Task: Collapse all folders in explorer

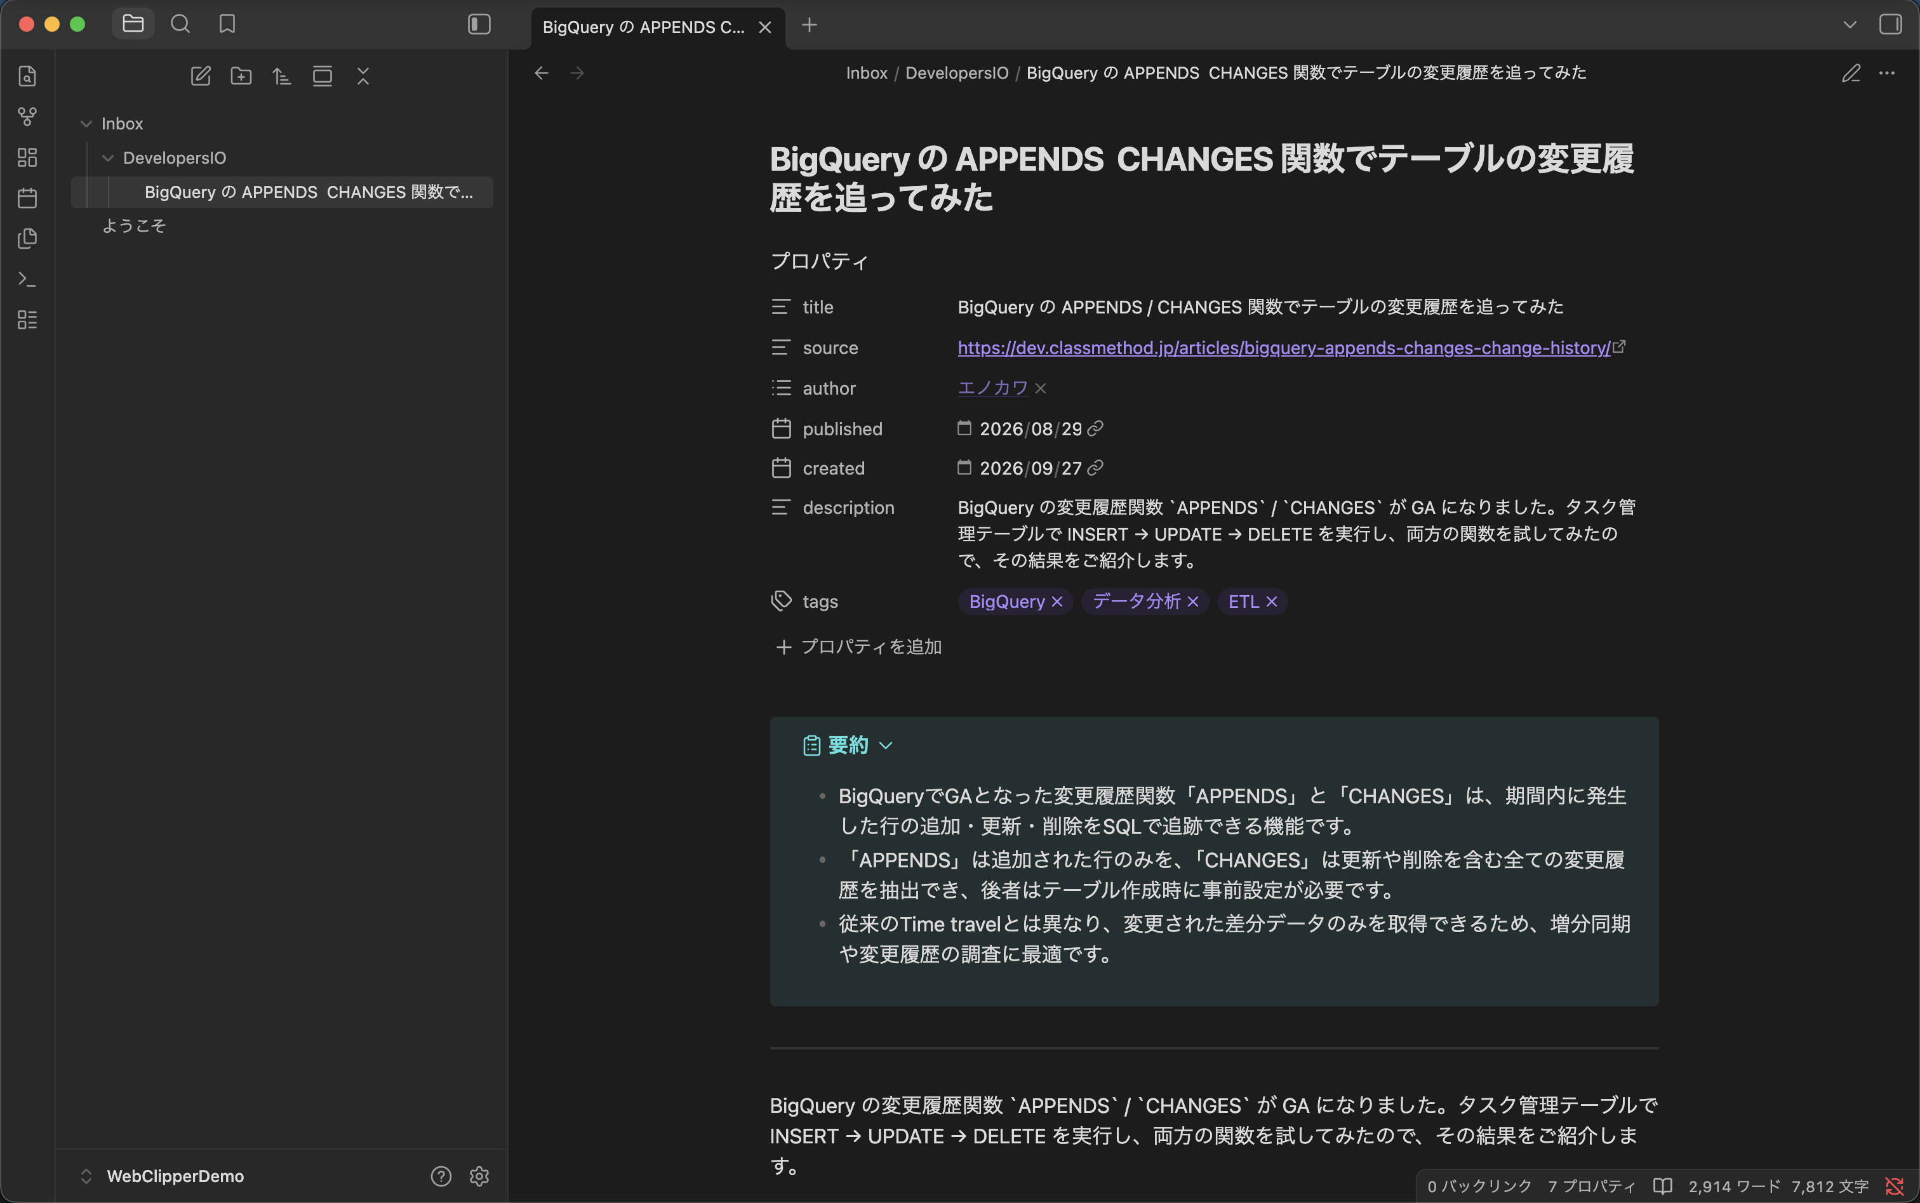Action: coord(363,76)
